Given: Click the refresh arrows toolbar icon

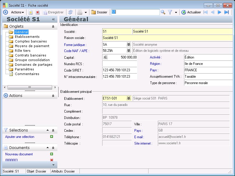Looking at the screenshot, I should (x=70, y=12).
